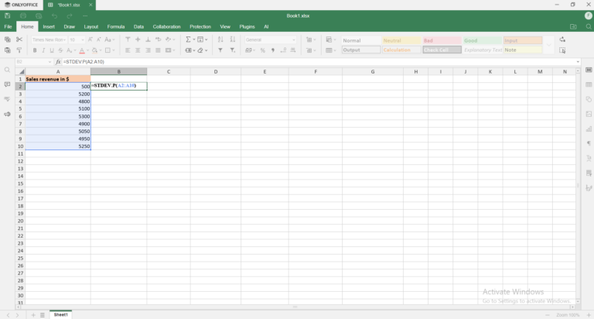Image resolution: width=594 pixels, height=319 pixels.
Task: Open the font size dropdown
Action: (83, 39)
